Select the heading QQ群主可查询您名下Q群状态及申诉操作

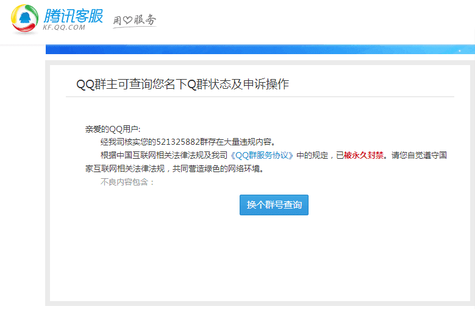(x=183, y=84)
